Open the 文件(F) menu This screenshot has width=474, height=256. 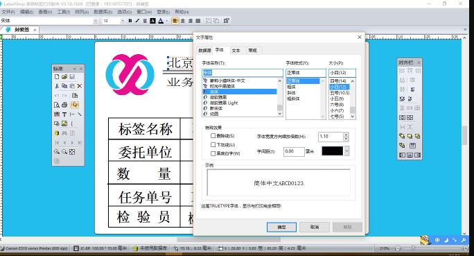tap(8, 12)
